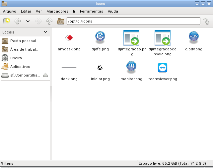Eject the sf_Compartilha... drive
Screen dimensions: 213x168
[45, 75]
